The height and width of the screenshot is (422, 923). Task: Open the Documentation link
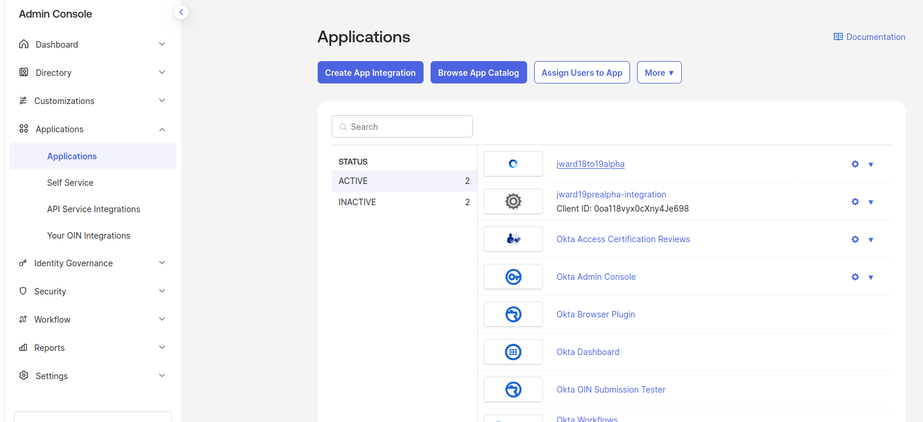869,36
